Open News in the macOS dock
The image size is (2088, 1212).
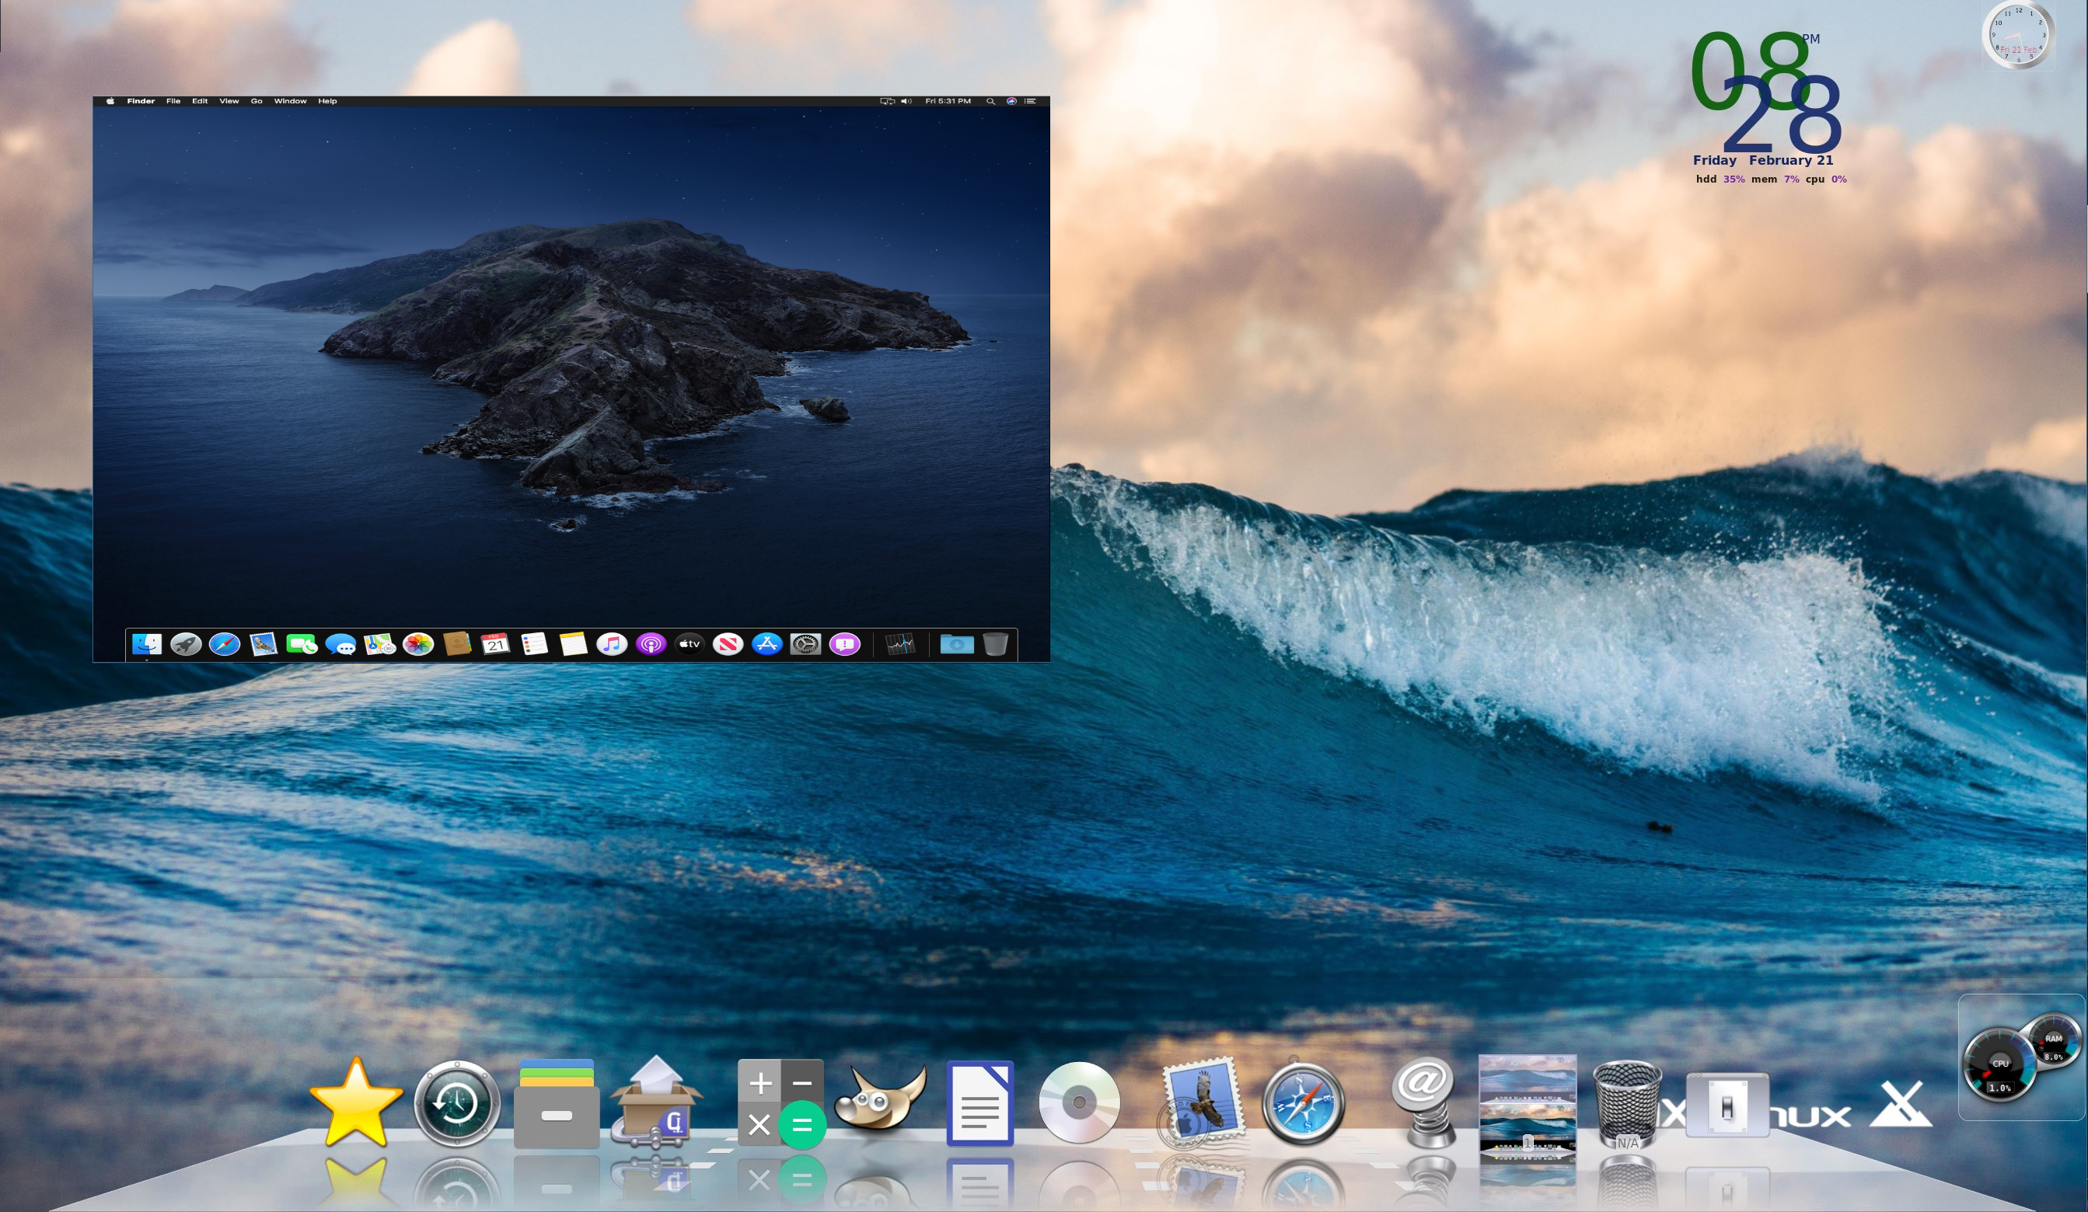[x=728, y=643]
